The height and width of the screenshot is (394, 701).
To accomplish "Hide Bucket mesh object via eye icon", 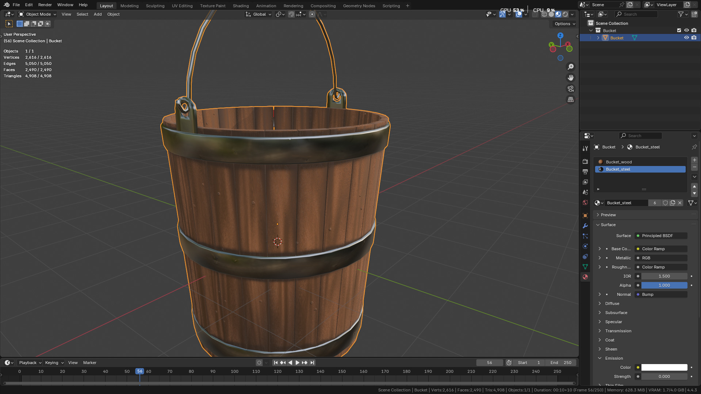I will 686,38.
